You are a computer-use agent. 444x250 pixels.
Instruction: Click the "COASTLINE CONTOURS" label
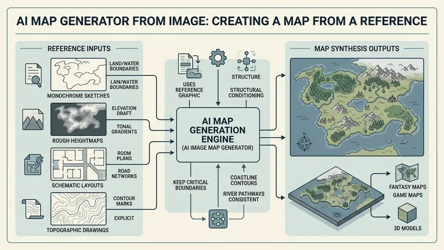[244, 180]
